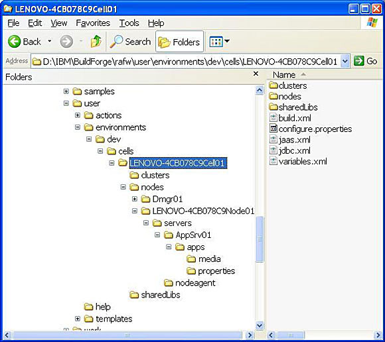
Task: Click the folder tree vertical scrollbar thumb
Action: pos(260,239)
